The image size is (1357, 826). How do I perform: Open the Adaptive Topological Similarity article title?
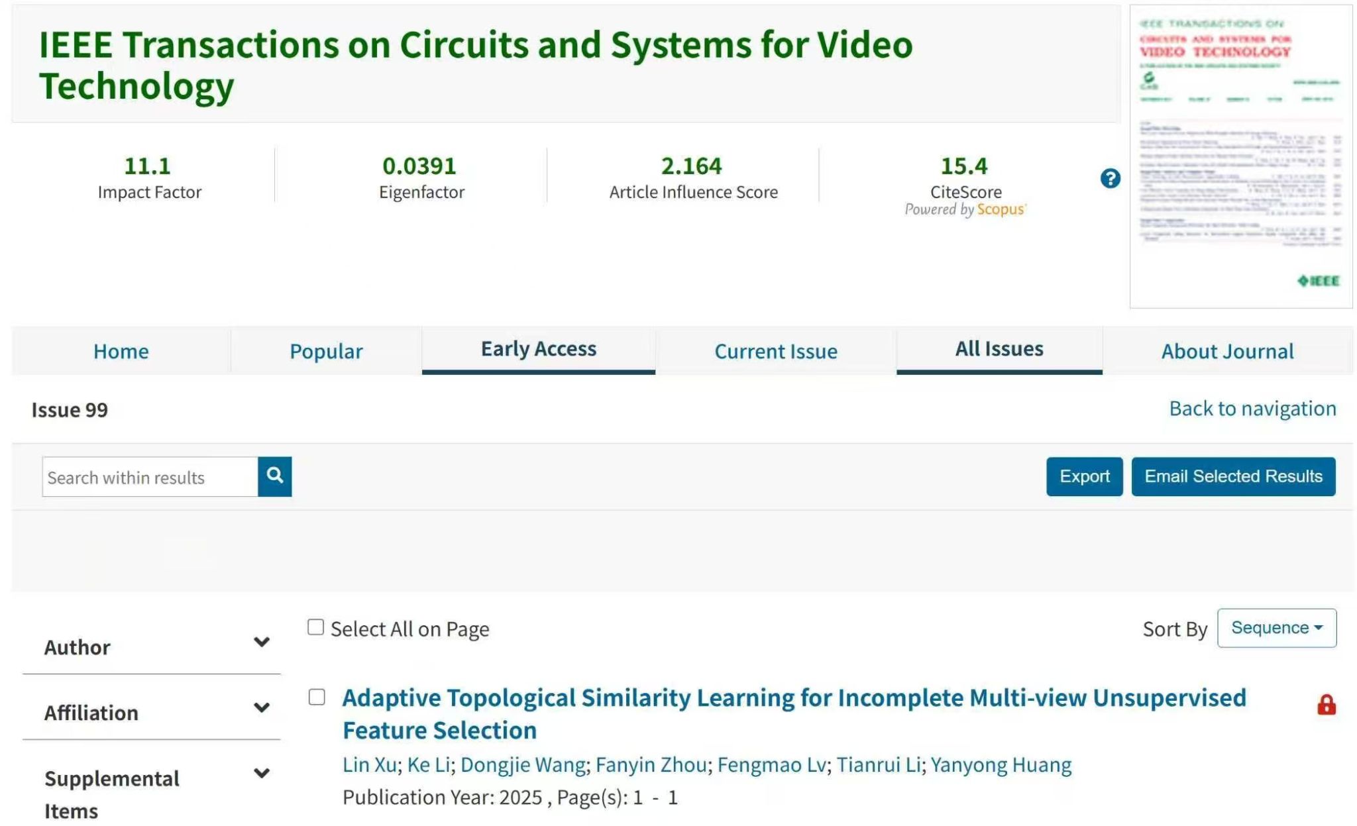click(x=793, y=697)
